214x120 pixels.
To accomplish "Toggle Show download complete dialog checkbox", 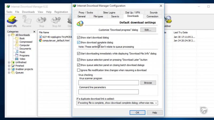I will click(x=78, y=42).
